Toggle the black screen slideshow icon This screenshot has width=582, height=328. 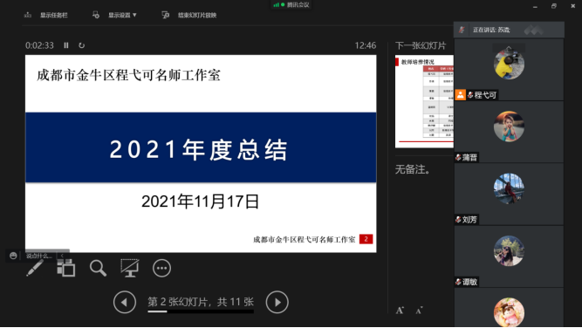click(x=129, y=268)
